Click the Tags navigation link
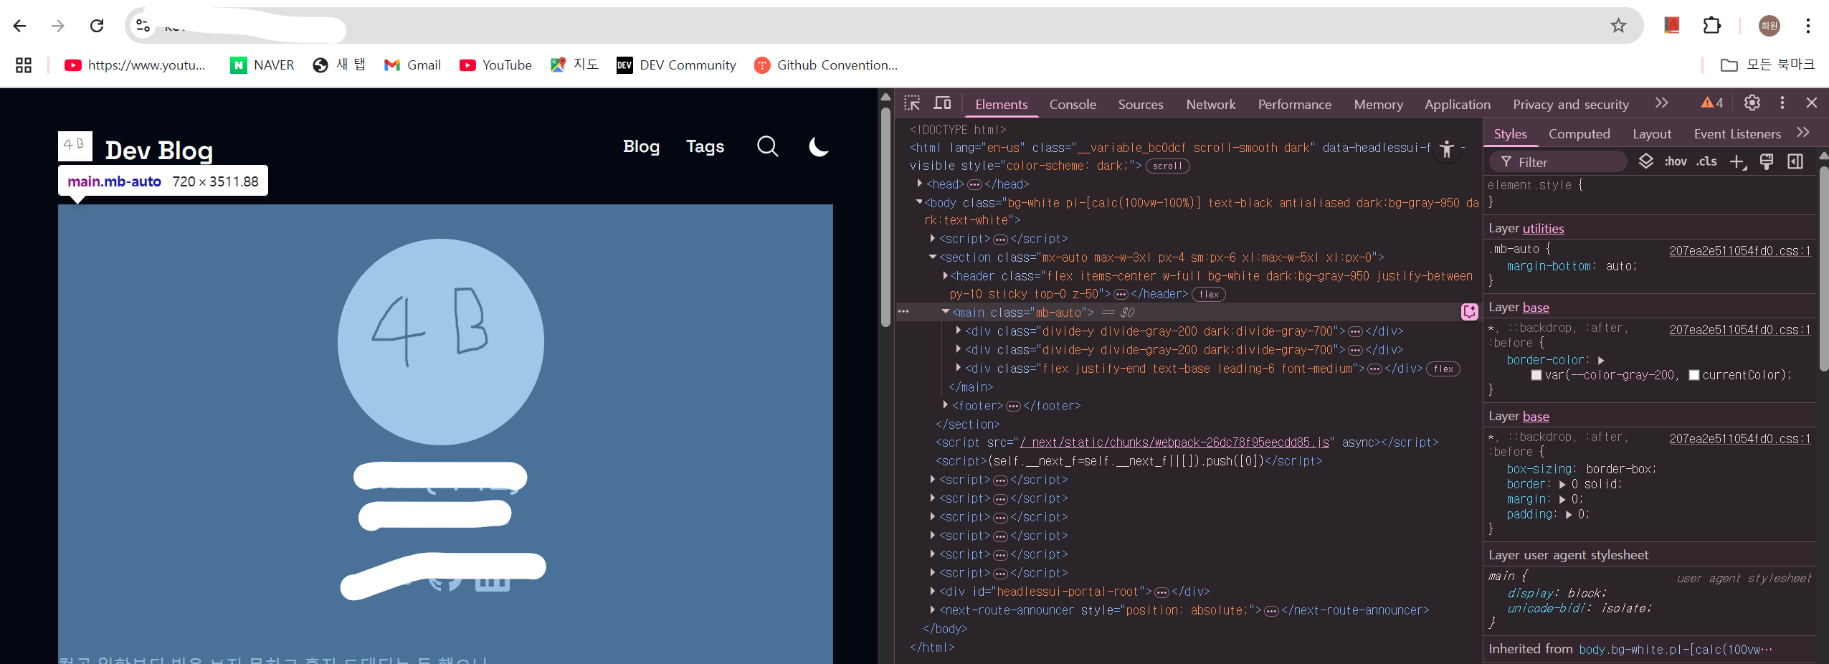1829x664 pixels. [705, 147]
